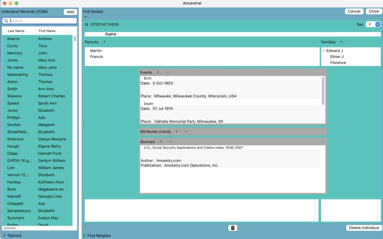Select parent Francis
Viewport: 383px width, 239px height.
click(96, 57)
